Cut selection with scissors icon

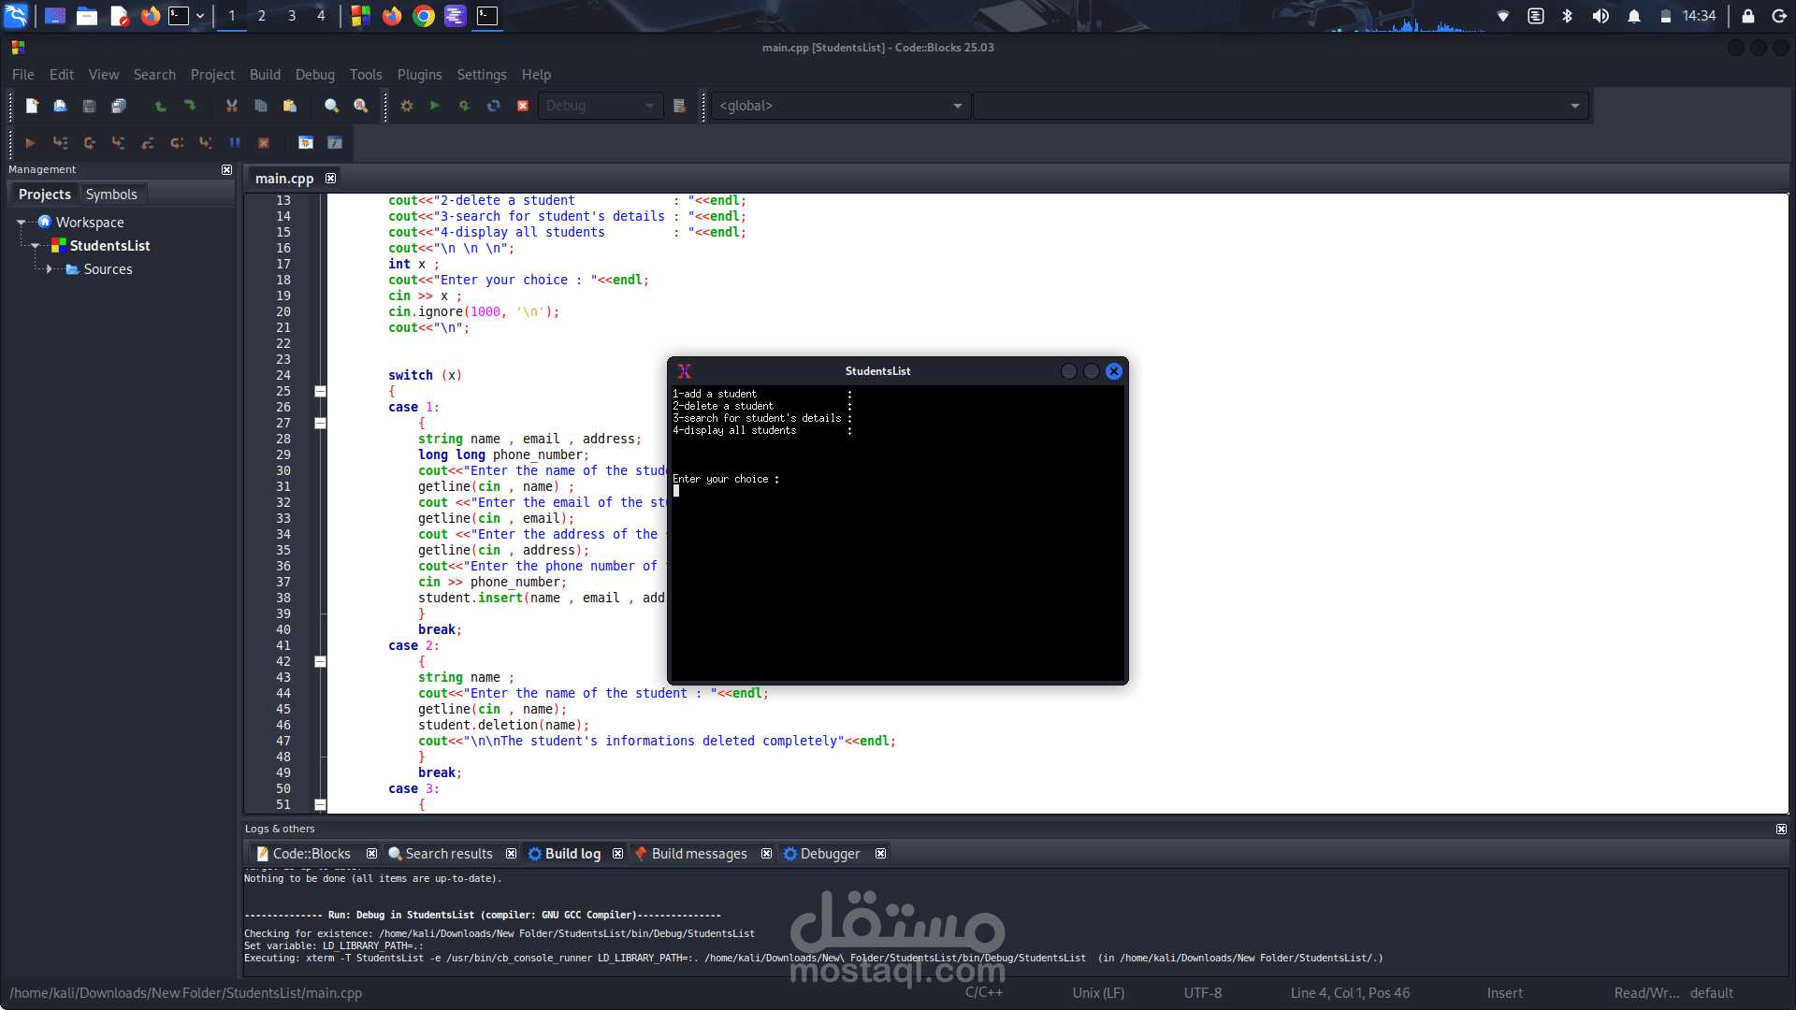(x=231, y=106)
